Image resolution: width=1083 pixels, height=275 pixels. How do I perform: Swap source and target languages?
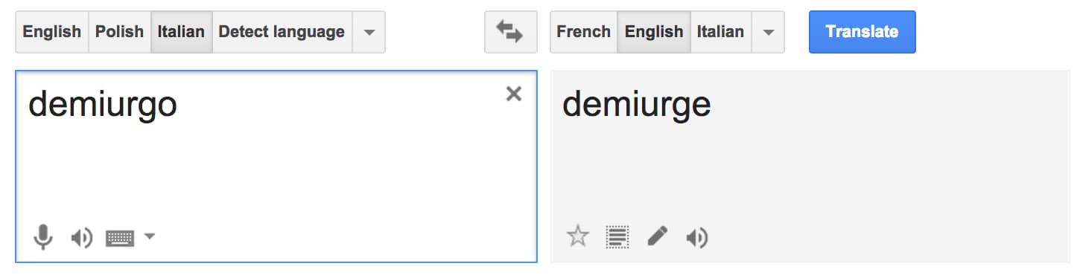(x=510, y=32)
